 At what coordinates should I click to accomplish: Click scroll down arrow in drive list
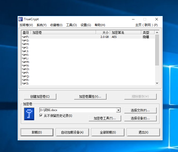click(x=157, y=83)
